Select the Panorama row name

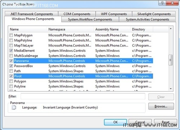click(x=22, y=61)
